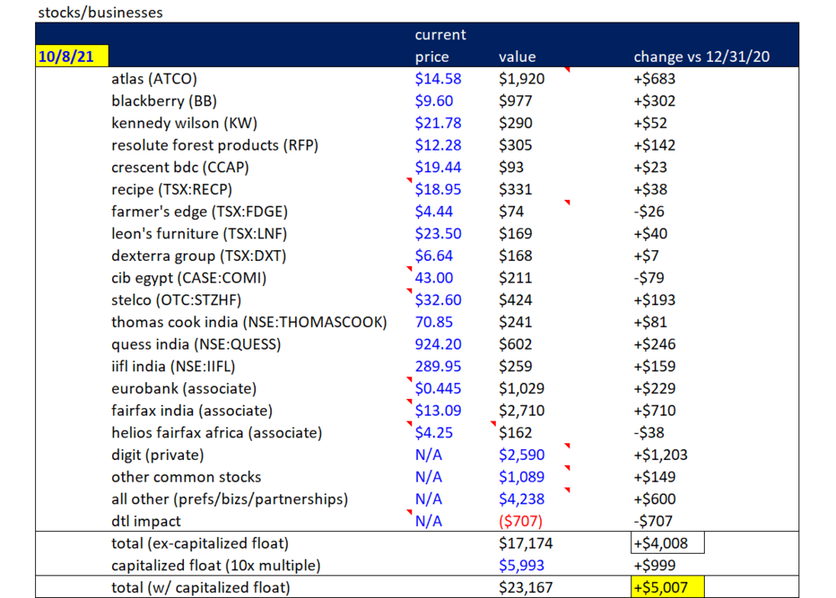This screenshot has width=836, height=598.
Task: Select the outlined +$4,008 change cell
Action: (x=667, y=543)
